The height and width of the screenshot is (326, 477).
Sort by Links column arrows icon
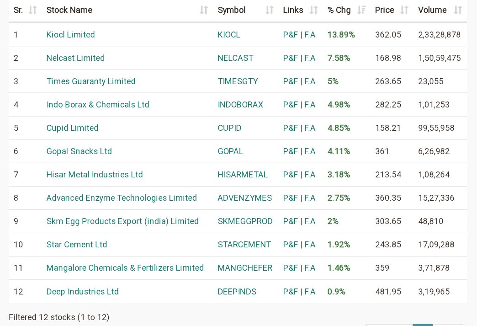pos(313,10)
